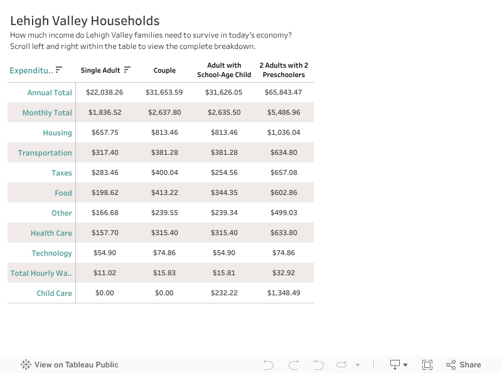The width and height of the screenshot is (502, 373).
Task: Click the $317.40 transportation cell
Action: click(105, 152)
